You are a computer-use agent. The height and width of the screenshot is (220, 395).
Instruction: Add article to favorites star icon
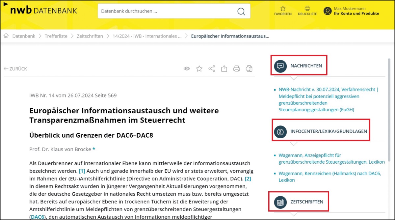199,69
